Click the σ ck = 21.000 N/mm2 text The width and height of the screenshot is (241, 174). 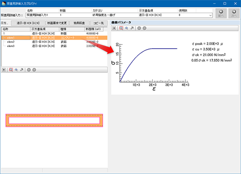pyautogui.click(x=209, y=55)
